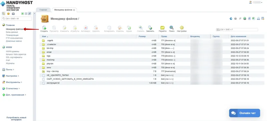Click the Создать toolbar icon

pos(44,28)
